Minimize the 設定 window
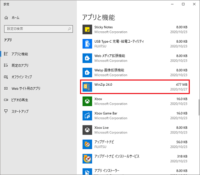 [172, 4]
